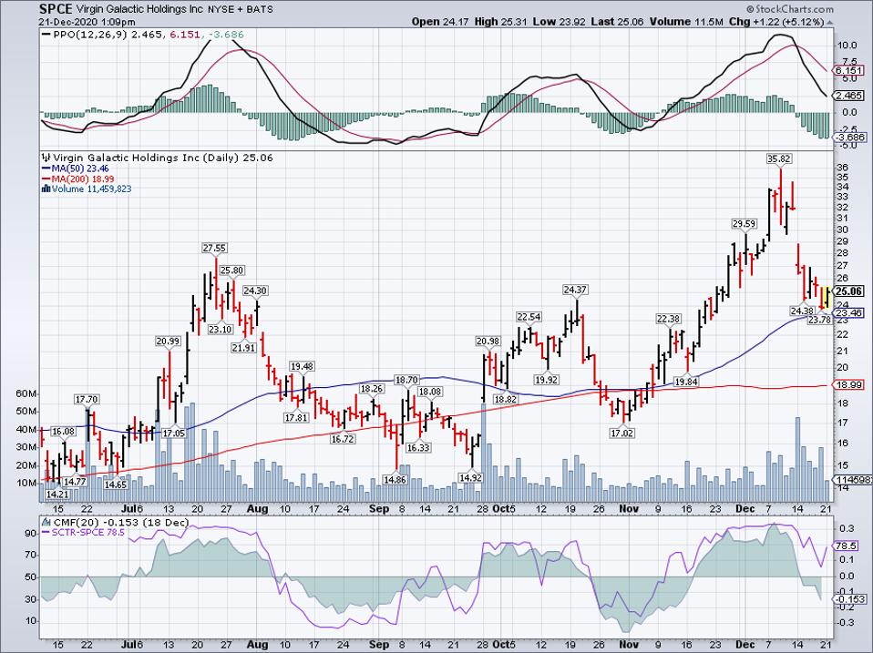Viewport: 873px width, 653px height.
Task: Click the NYSE + BATS exchange label
Action: click(x=240, y=9)
